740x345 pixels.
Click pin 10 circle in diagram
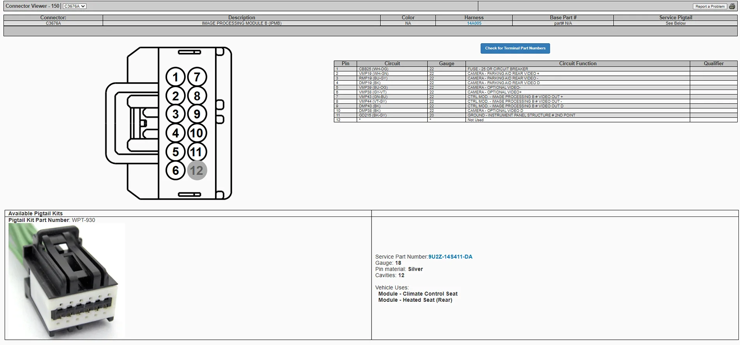coord(197,133)
